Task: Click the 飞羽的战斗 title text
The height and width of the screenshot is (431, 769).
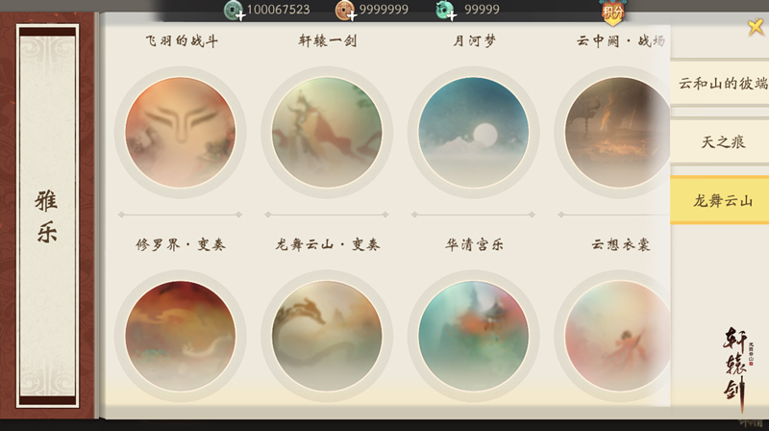Action: coord(182,40)
